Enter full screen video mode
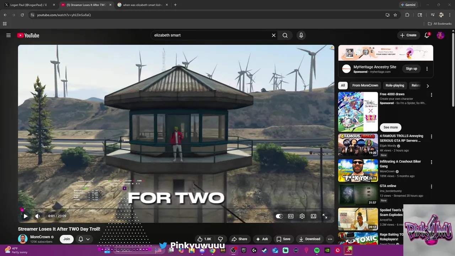Screen dimensions: 455x256 tap(325, 216)
